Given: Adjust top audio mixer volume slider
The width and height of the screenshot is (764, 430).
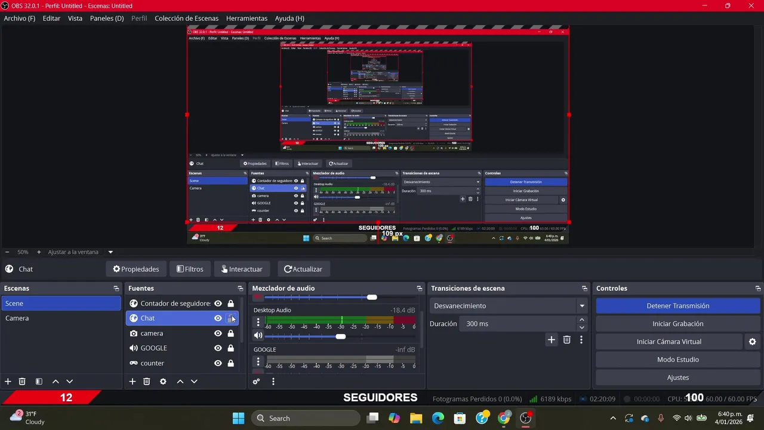Looking at the screenshot, I should [372, 297].
